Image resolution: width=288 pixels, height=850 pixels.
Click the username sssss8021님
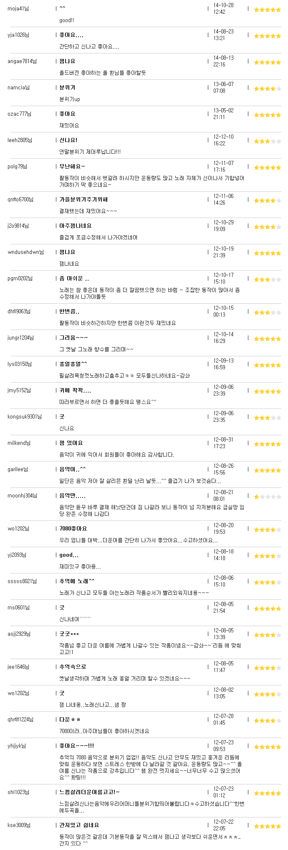22,581
